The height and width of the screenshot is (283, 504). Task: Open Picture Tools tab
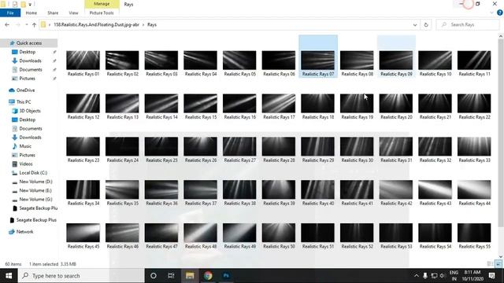tap(102, 13)
